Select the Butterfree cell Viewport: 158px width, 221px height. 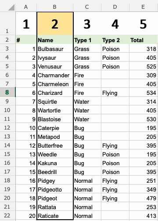tap(55, 145)
